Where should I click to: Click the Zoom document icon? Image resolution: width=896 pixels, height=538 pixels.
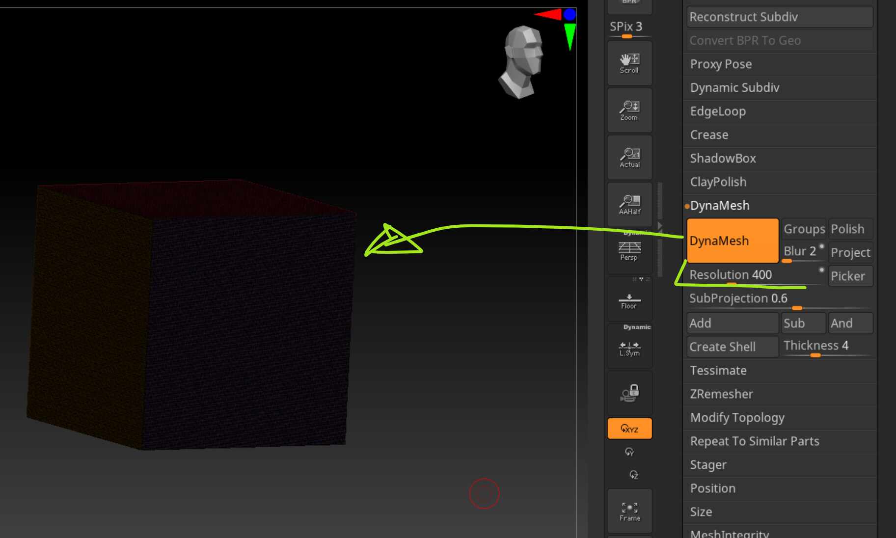pos(629,110)
